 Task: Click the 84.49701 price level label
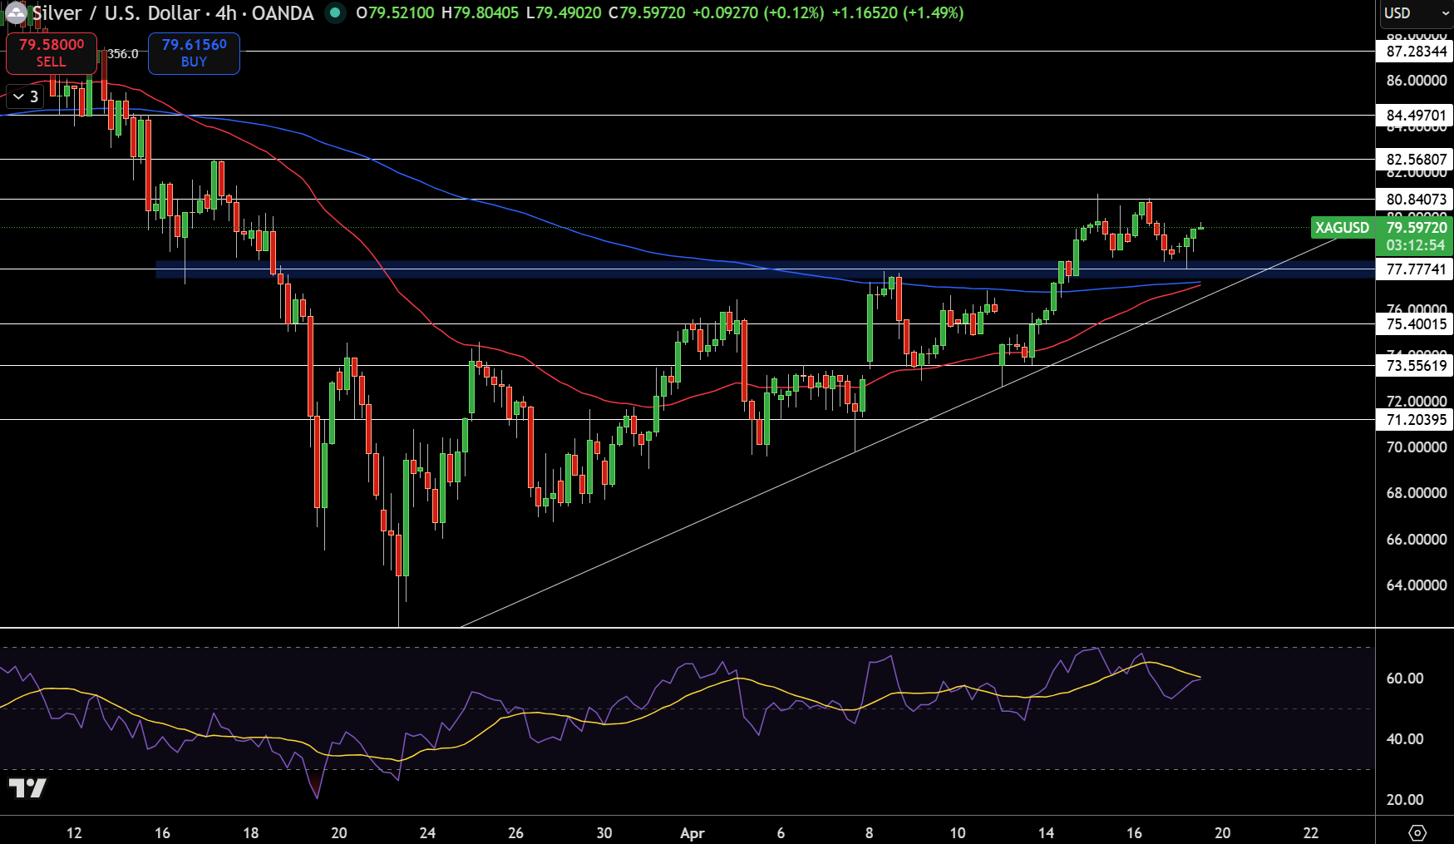tap(1417, 116)
